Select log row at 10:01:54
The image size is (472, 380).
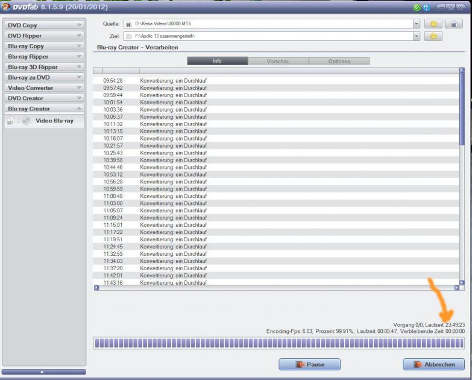(276, 103)
